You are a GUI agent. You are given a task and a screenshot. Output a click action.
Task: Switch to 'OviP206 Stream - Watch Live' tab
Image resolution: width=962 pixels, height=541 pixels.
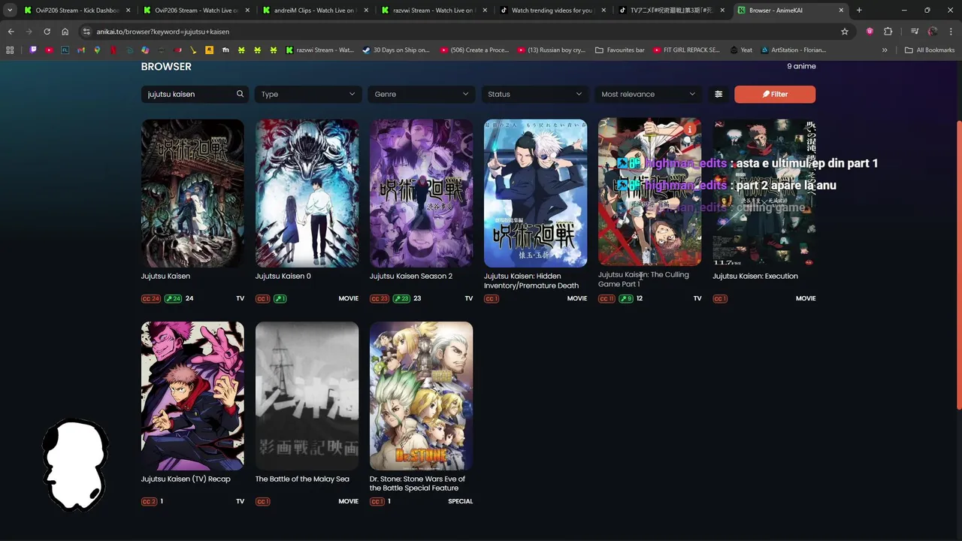coord(195,11)
